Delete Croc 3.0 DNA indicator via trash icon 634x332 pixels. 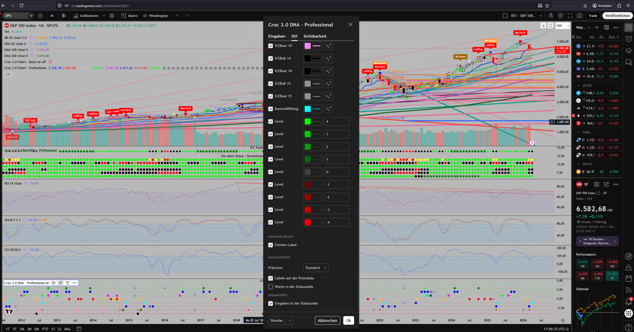click(68, 283)
